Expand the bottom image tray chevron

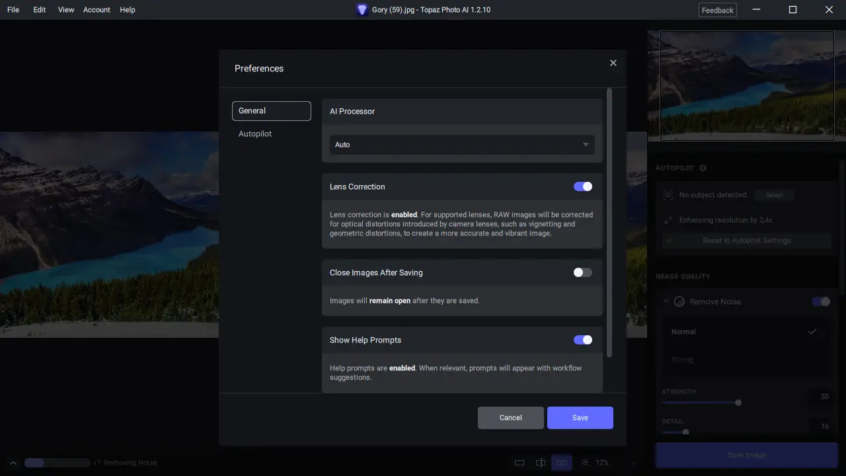pyautogui.click(x=13, y=463)
